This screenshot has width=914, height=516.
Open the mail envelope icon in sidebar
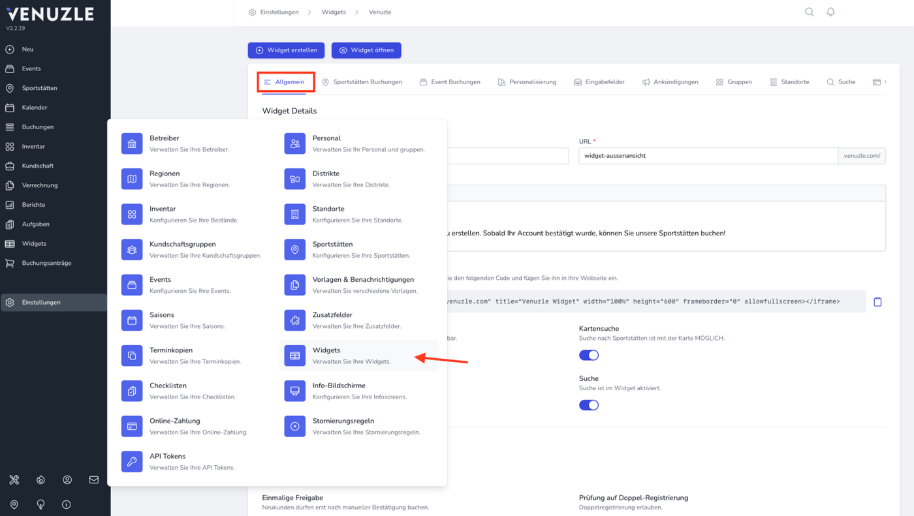tap(94, 479)
